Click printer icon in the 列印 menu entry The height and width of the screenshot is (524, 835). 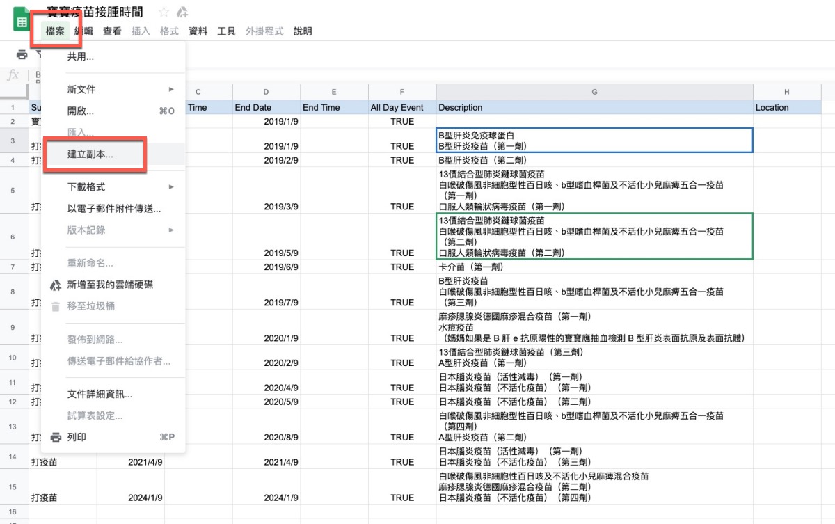tap(56, 437)
